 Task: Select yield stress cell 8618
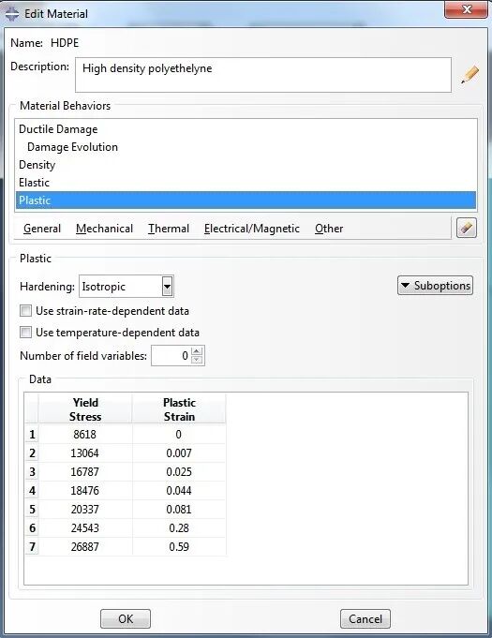85,434
